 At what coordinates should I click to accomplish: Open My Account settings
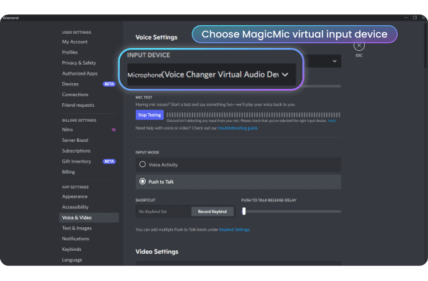coord(75,42)
